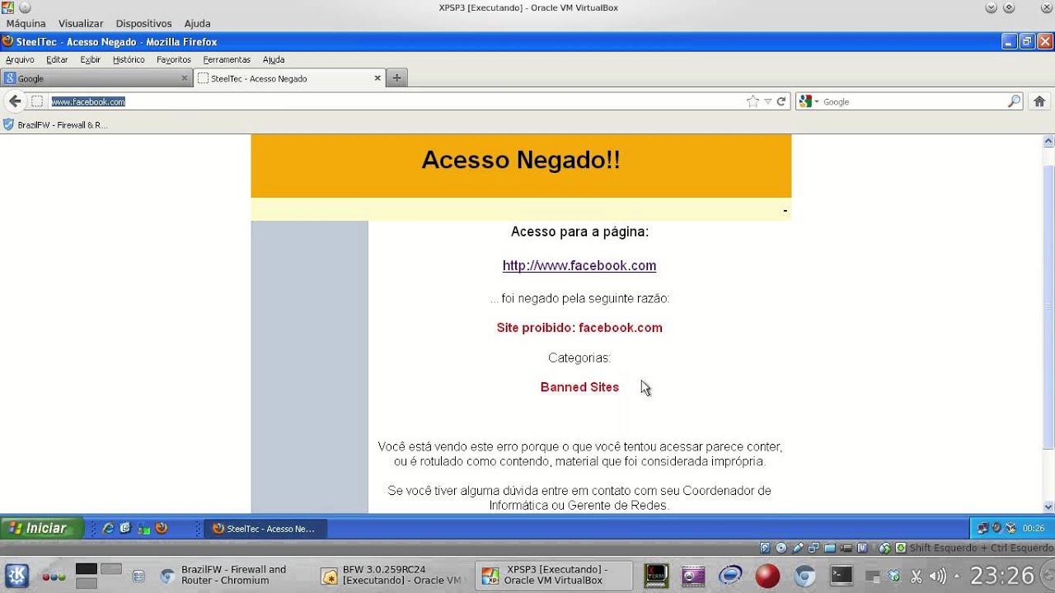Open Firefox Arquivo menu

[x=20, y=59]
